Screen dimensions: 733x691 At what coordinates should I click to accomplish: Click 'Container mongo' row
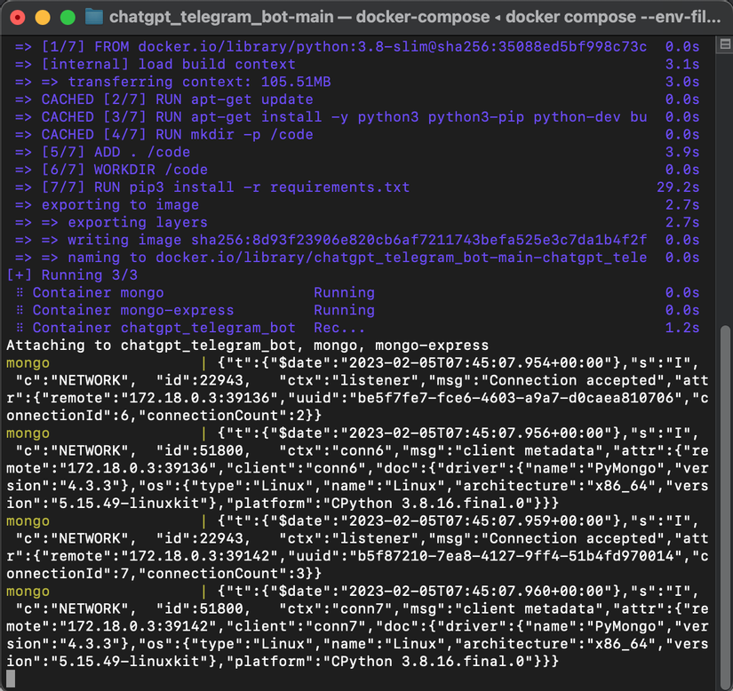[357, 292]
